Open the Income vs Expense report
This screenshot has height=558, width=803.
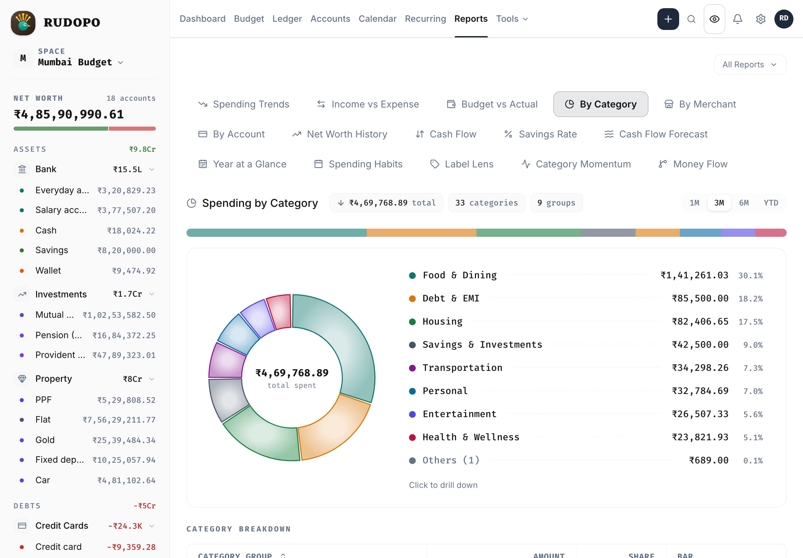pos(368,104)
